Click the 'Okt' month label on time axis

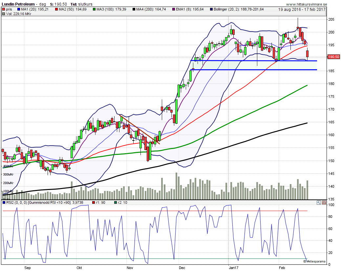79,268
